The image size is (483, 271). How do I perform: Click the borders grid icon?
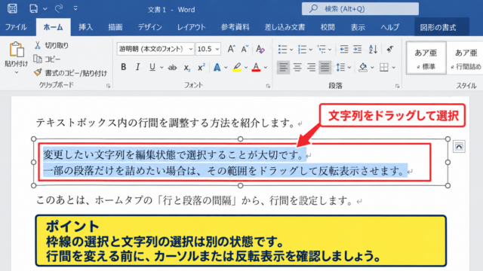click(384, 67)
